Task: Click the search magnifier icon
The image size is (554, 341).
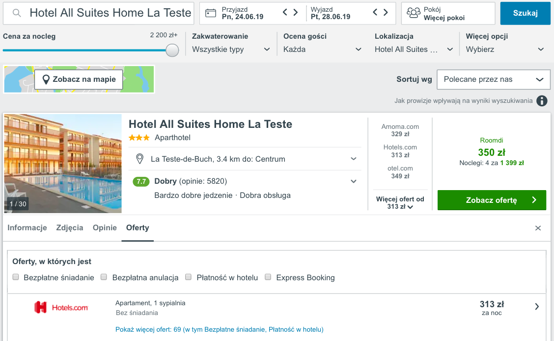Action: coord(17,13)
